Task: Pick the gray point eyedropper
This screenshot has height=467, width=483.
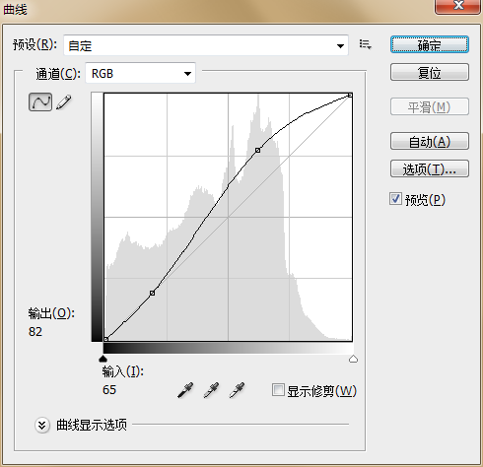Action: [211, 390]
